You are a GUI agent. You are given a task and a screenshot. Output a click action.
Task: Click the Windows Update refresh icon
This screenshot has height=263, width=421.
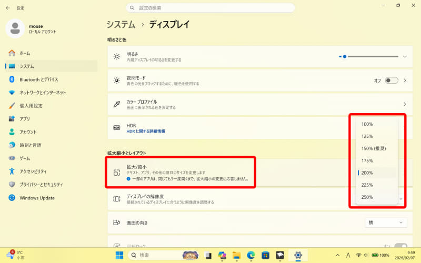click(12, 198)
